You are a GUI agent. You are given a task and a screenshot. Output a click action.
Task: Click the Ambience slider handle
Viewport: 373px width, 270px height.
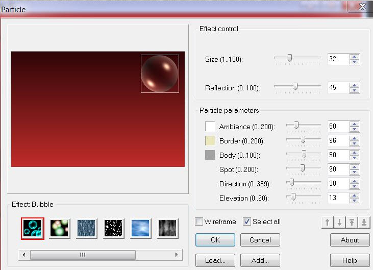tap(296, 125)
